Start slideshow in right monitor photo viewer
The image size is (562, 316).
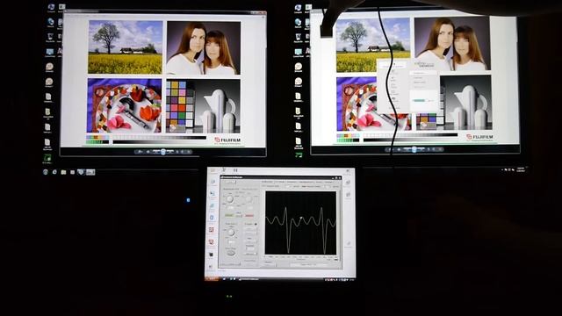click(x=414, y=149)
